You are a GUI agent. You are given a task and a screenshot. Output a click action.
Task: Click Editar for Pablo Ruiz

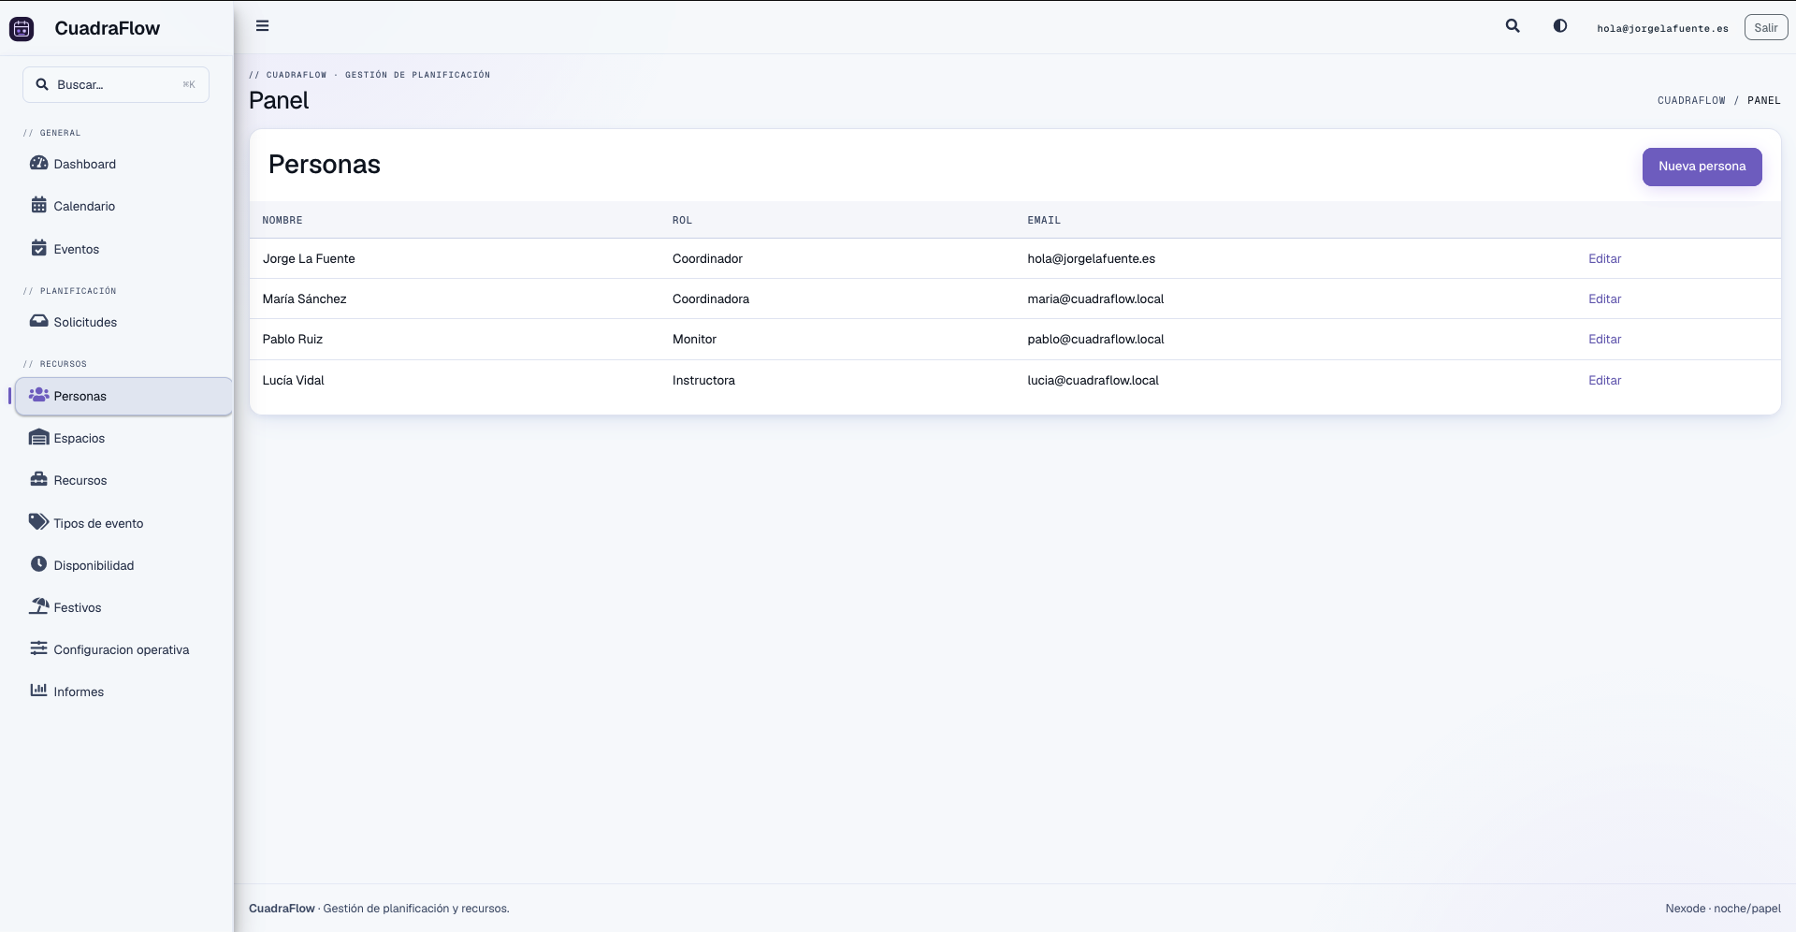tap(1604, 340)
